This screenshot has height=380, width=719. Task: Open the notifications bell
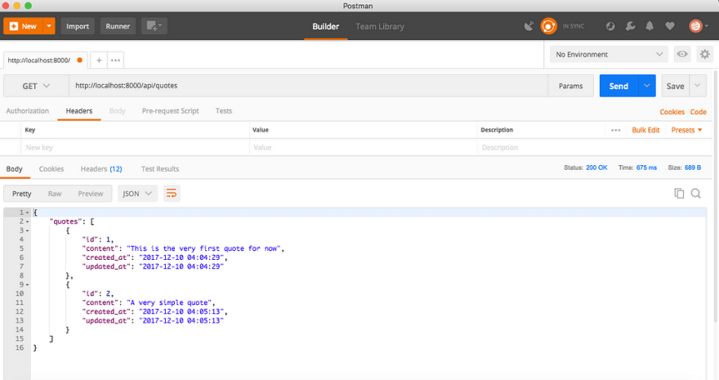tap(650, 26)
